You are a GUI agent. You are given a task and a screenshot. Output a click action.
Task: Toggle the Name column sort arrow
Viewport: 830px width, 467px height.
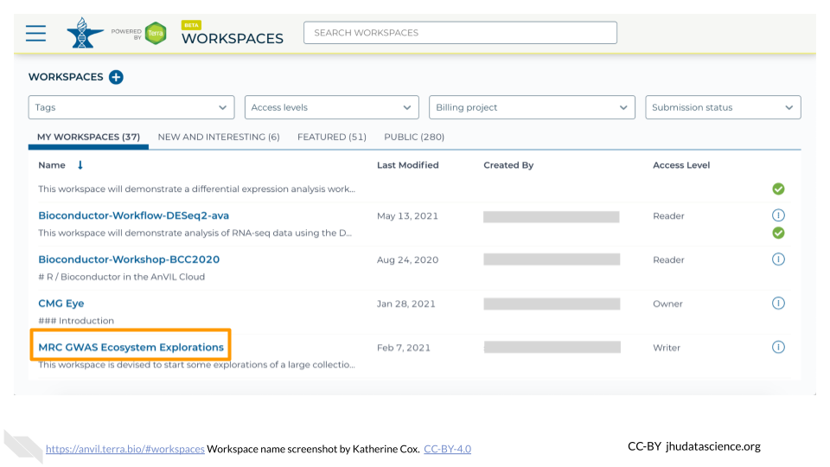80,165
